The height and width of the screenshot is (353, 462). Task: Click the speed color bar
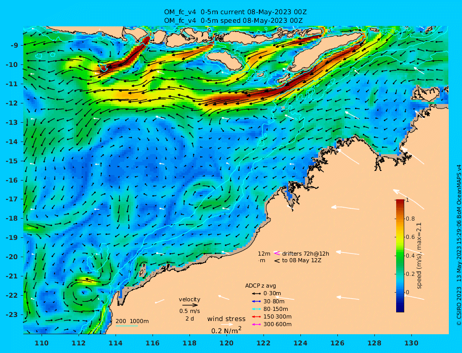(x=400, y=256)
